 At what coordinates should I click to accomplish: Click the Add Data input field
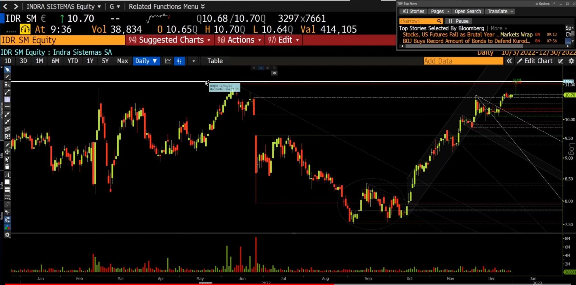click(x=463, y=61)
